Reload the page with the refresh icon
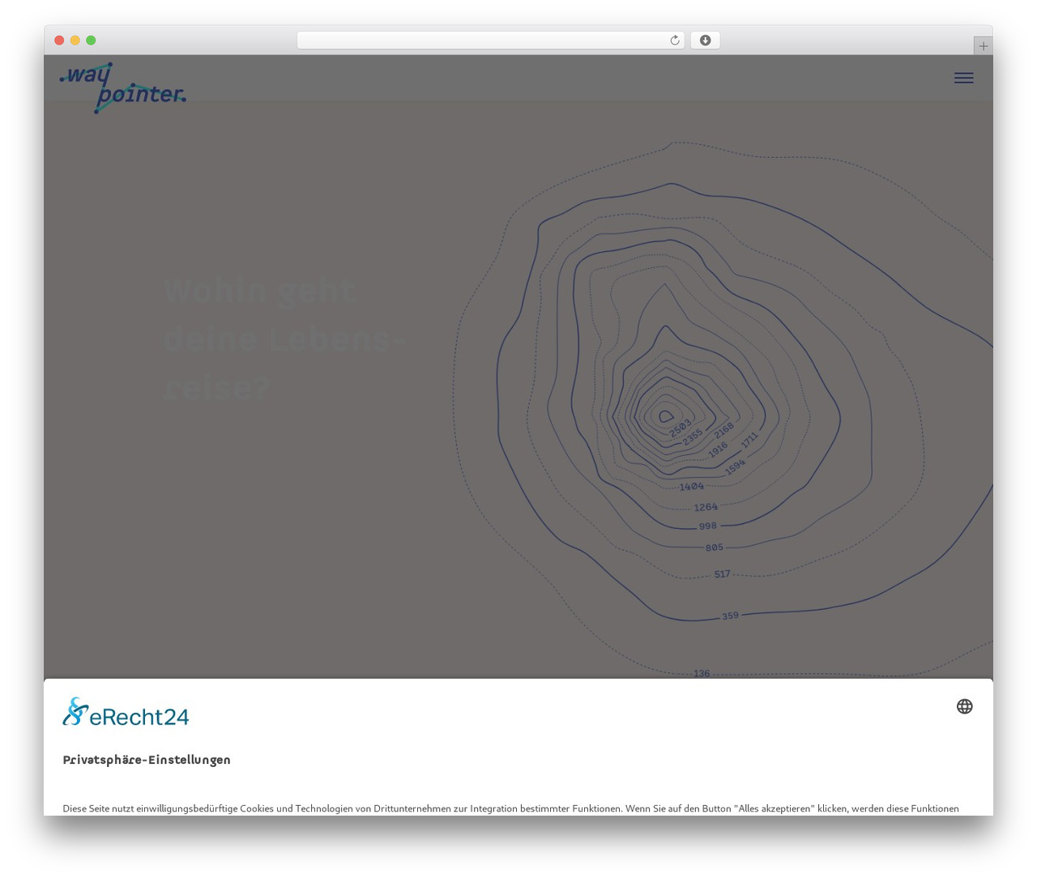This screenshot has height=878, width=1037. click(674, 40)
